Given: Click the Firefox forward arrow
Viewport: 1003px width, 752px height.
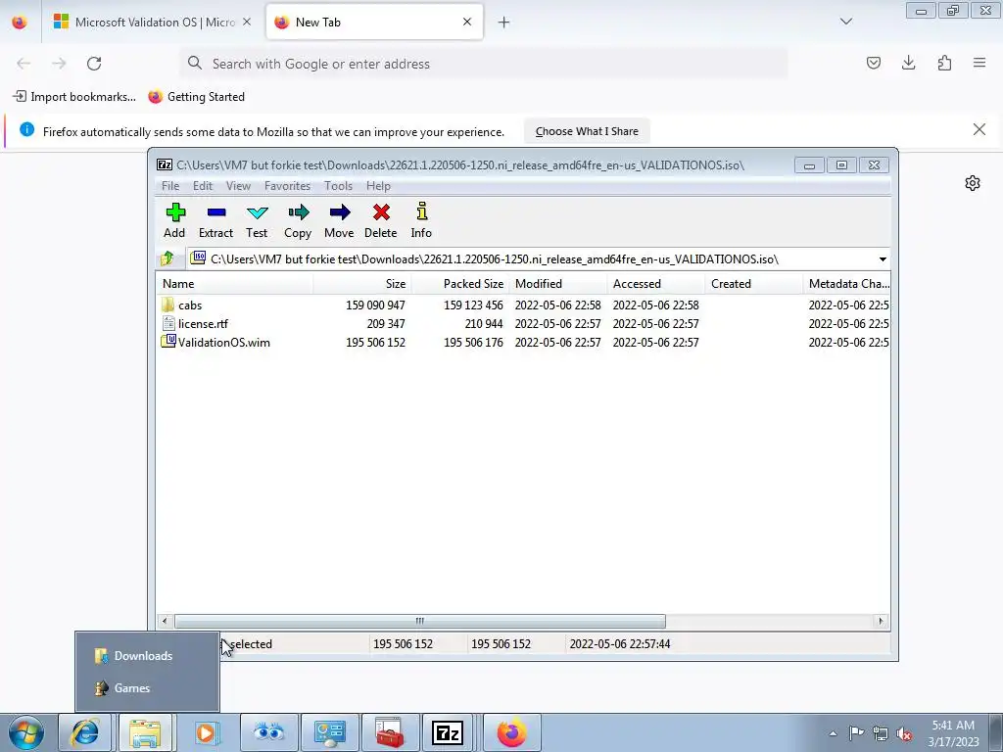Looking at the screenshot, I should 59,64.
